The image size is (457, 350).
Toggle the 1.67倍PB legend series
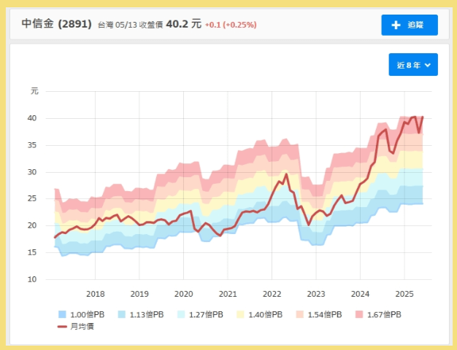click(378, 314)
